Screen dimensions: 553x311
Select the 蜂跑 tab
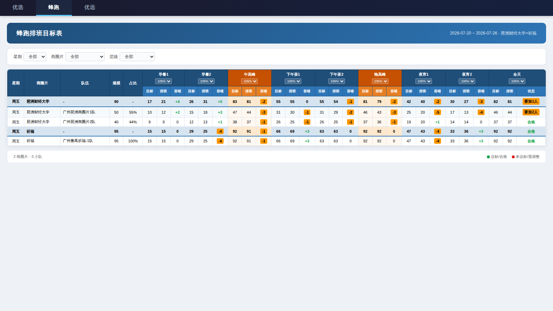click(x=54, y=8)
